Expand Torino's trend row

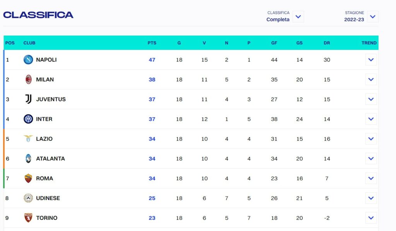(371, 217)
